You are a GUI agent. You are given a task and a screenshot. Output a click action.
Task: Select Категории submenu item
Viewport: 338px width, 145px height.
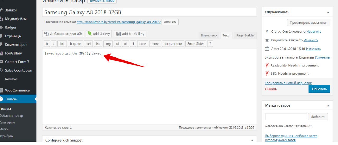7,122
